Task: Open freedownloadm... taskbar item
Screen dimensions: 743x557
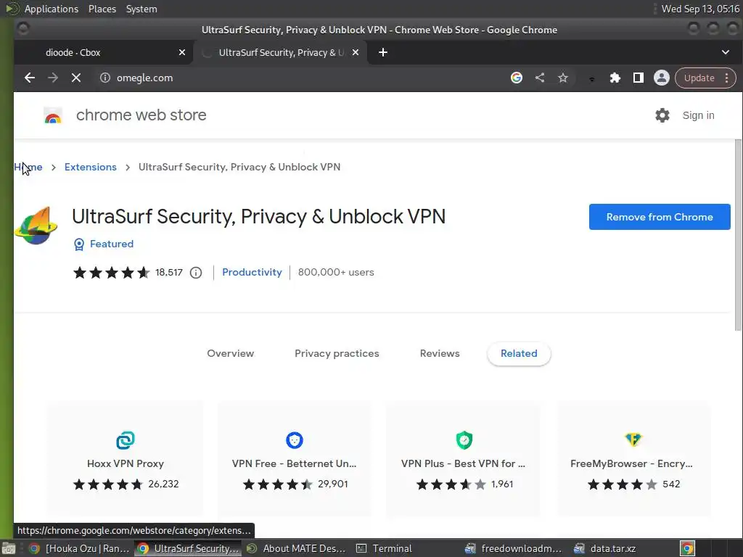Action: click(514, 548)
